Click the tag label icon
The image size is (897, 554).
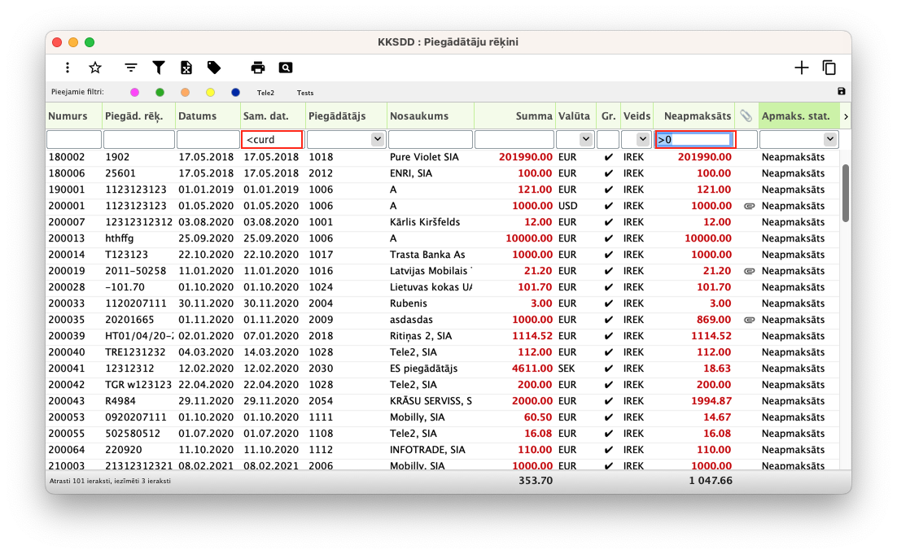[214, 68]
